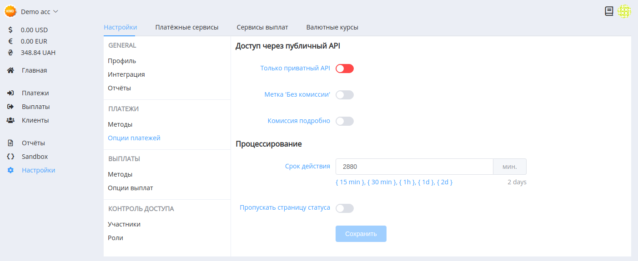Enable the Комиссия подробно switch
This screenshot has width=638, height=261.
(345, 121)
